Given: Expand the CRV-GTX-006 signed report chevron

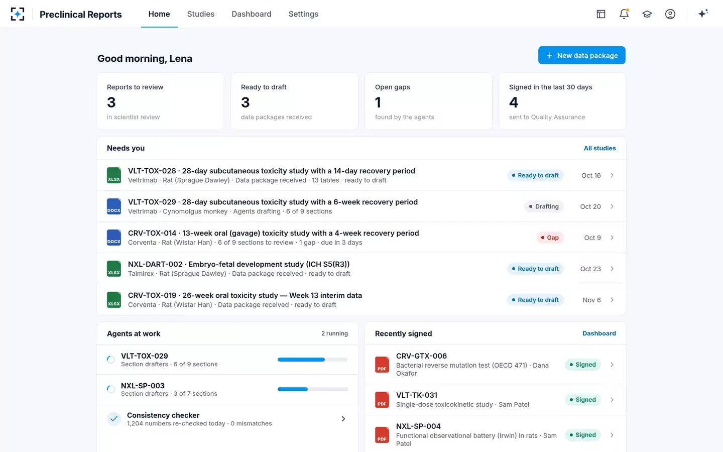Looking at the screenshot, I should [x=612, y=365].
